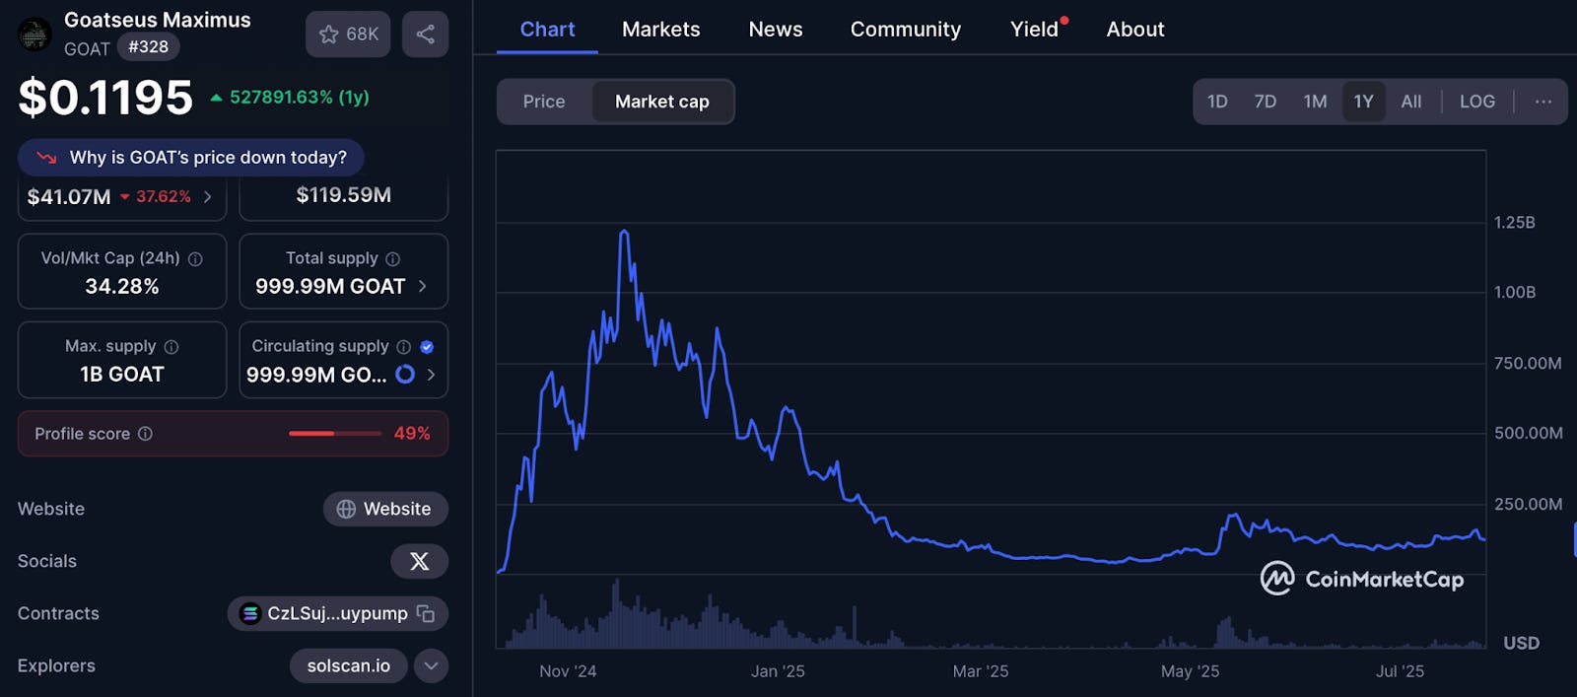Set chart range to 1M
Viewport: 1577px width, 697px height.
click(1315, 102)
